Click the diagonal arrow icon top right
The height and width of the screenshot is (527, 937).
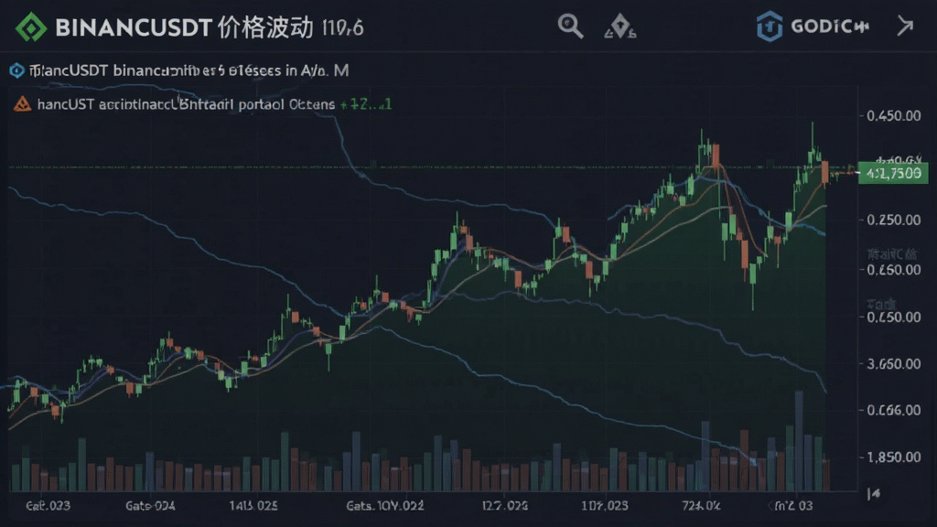[x=905, y=26]
